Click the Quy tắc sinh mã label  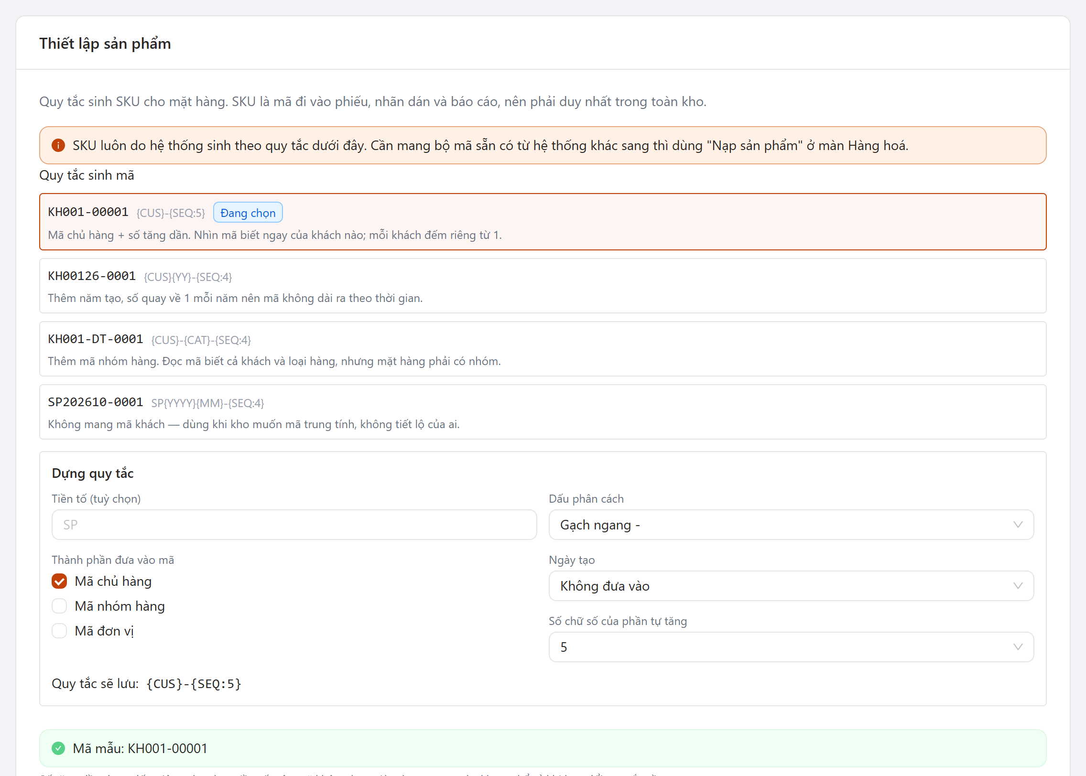pyautogui.click(x=87, y=175)
